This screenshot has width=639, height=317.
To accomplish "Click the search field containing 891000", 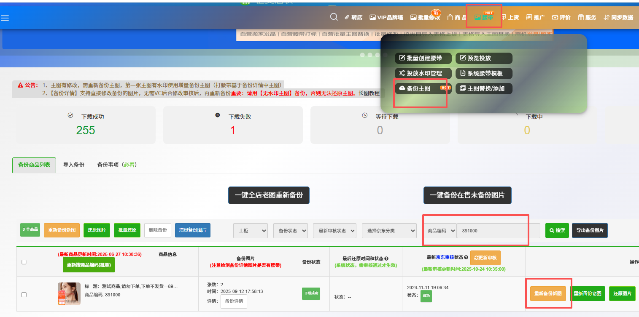I will point(498,231).
